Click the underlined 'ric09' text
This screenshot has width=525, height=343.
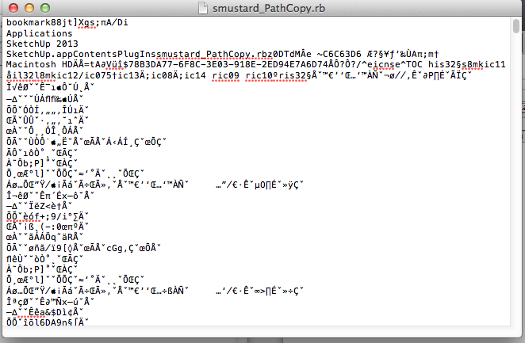[225, 74]
